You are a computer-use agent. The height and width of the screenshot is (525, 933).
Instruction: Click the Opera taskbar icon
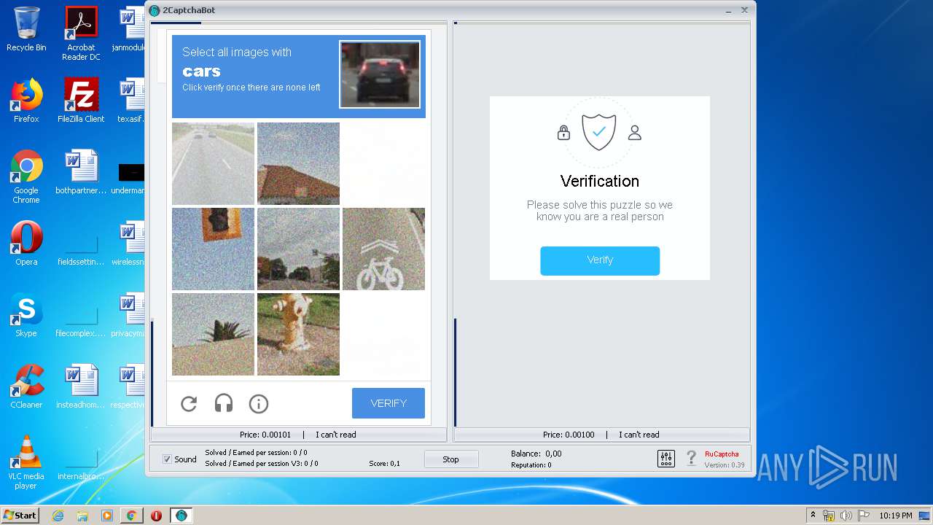pyautogui.click(x=156, y=516)
